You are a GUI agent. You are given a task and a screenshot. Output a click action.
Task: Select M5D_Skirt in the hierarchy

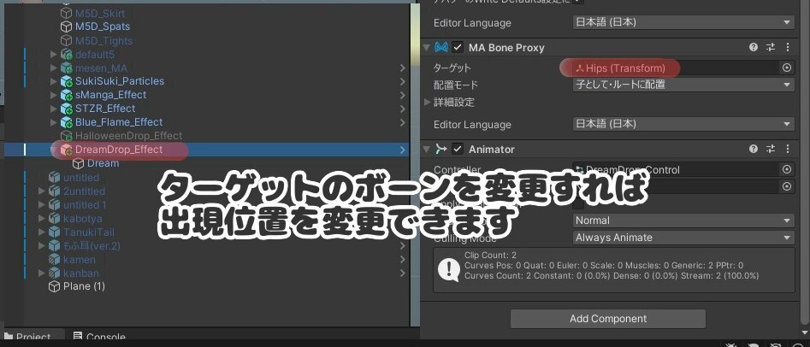(100, 14)
